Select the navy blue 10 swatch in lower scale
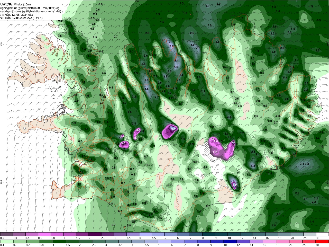Viewport: 329px width, 247px height. (x=230, y=242)
